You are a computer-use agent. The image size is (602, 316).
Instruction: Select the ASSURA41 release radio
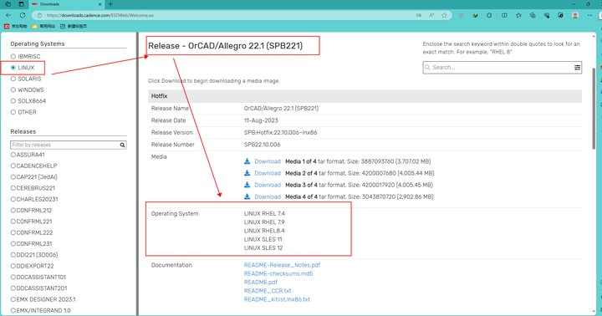pyautogui.click(x=13, y=155)
